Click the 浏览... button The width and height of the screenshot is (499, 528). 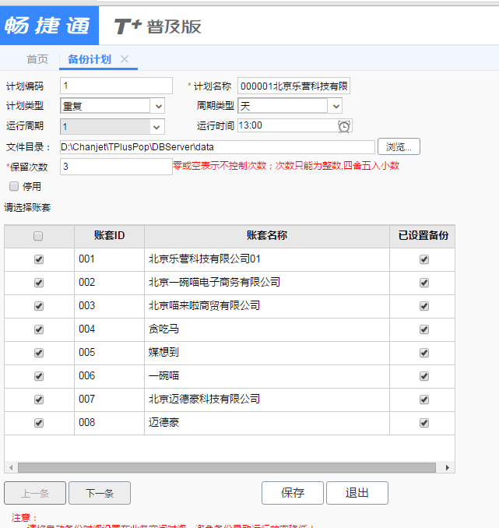(399, 147)
